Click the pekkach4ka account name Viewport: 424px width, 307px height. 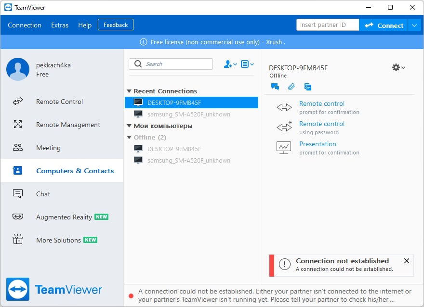pos(53,65)
